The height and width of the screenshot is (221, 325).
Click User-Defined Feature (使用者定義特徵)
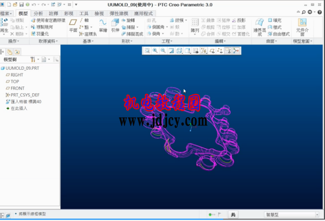[48, 20]
